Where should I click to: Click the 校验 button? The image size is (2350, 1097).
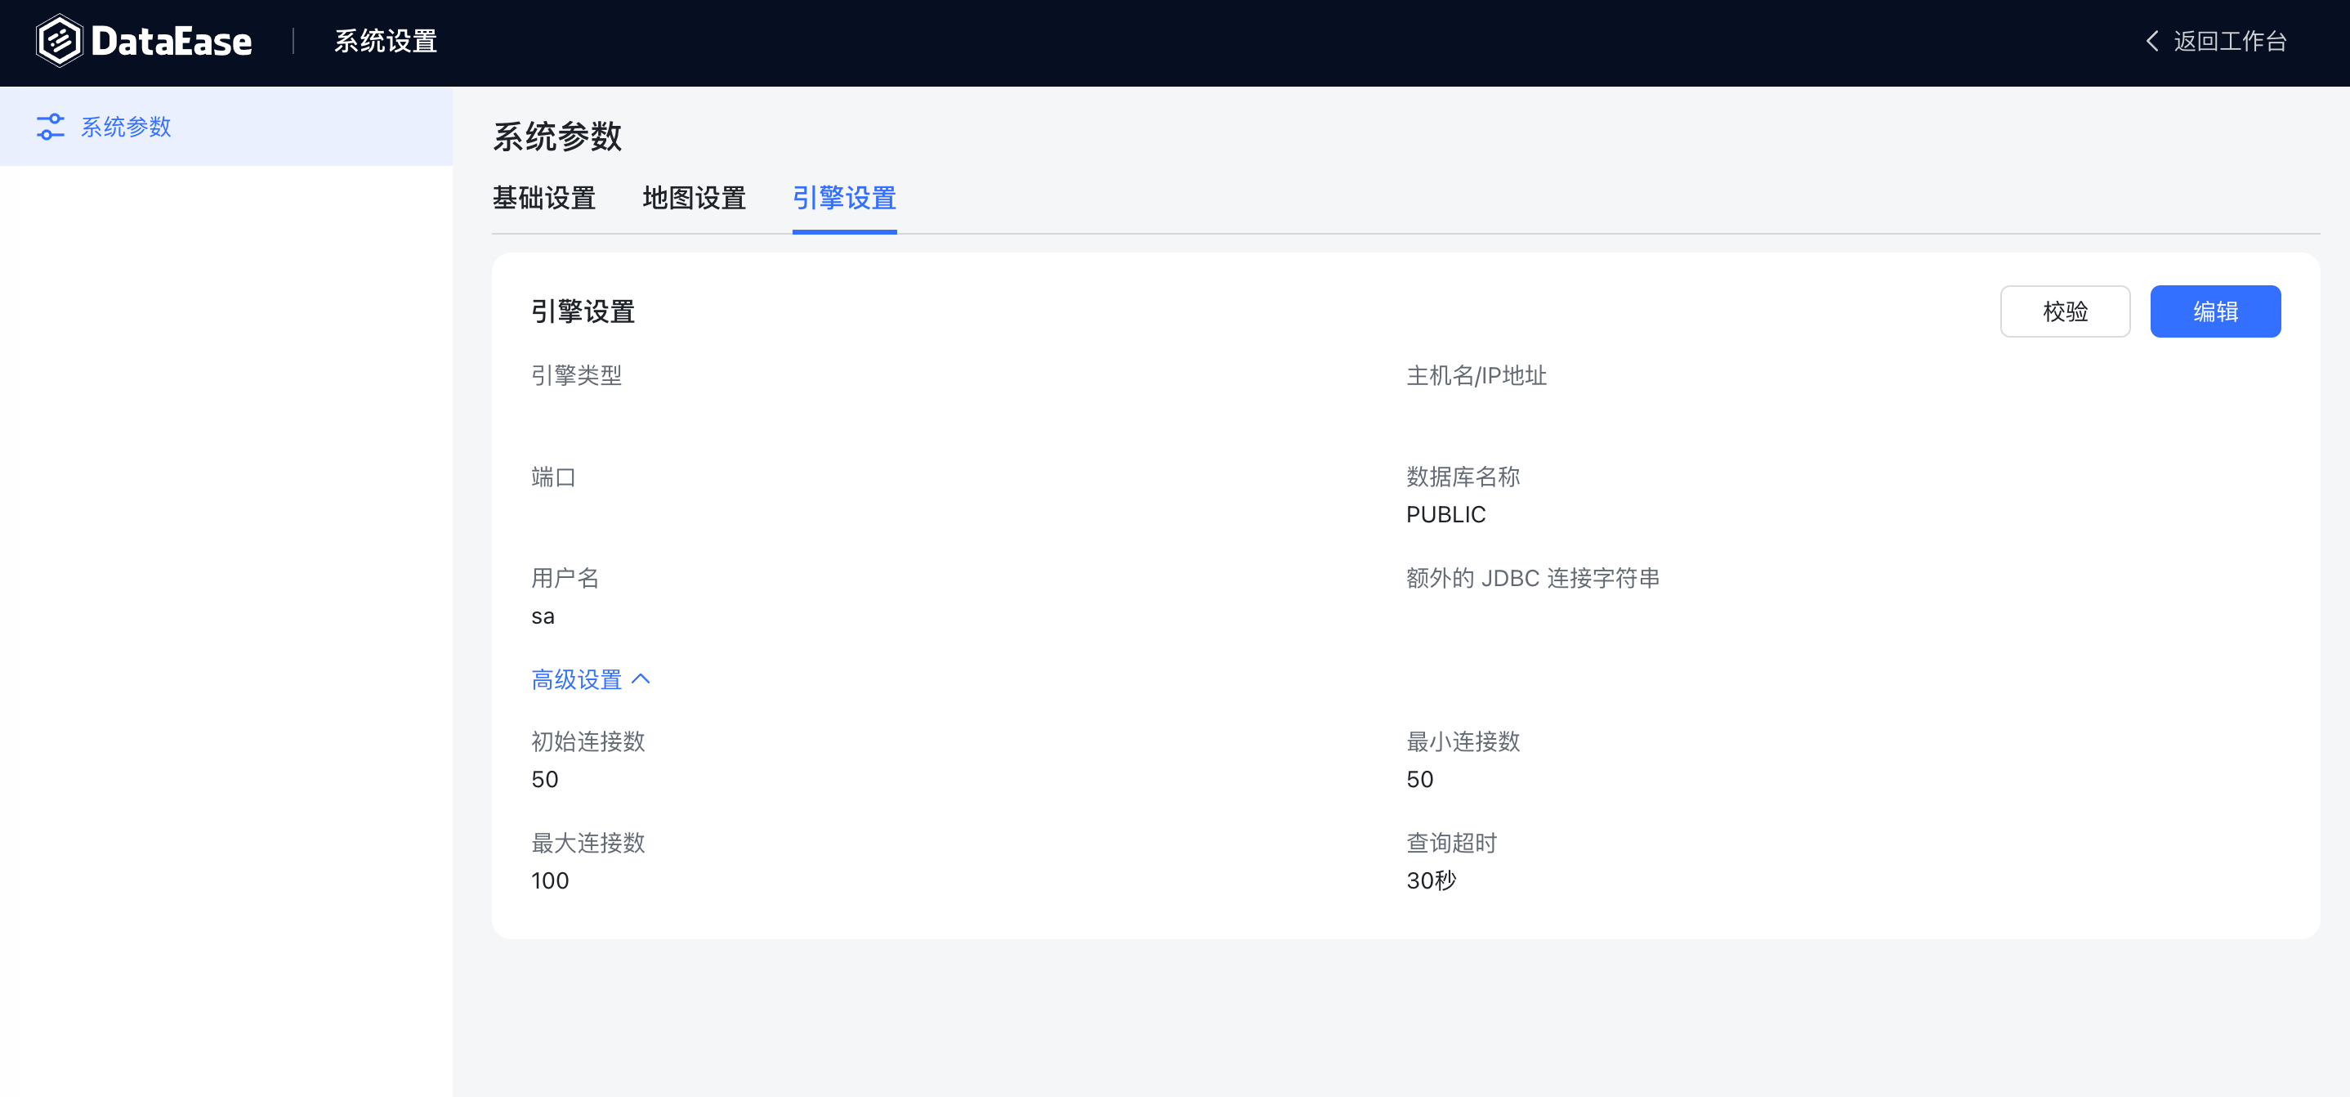click(x=2065, y=311)
